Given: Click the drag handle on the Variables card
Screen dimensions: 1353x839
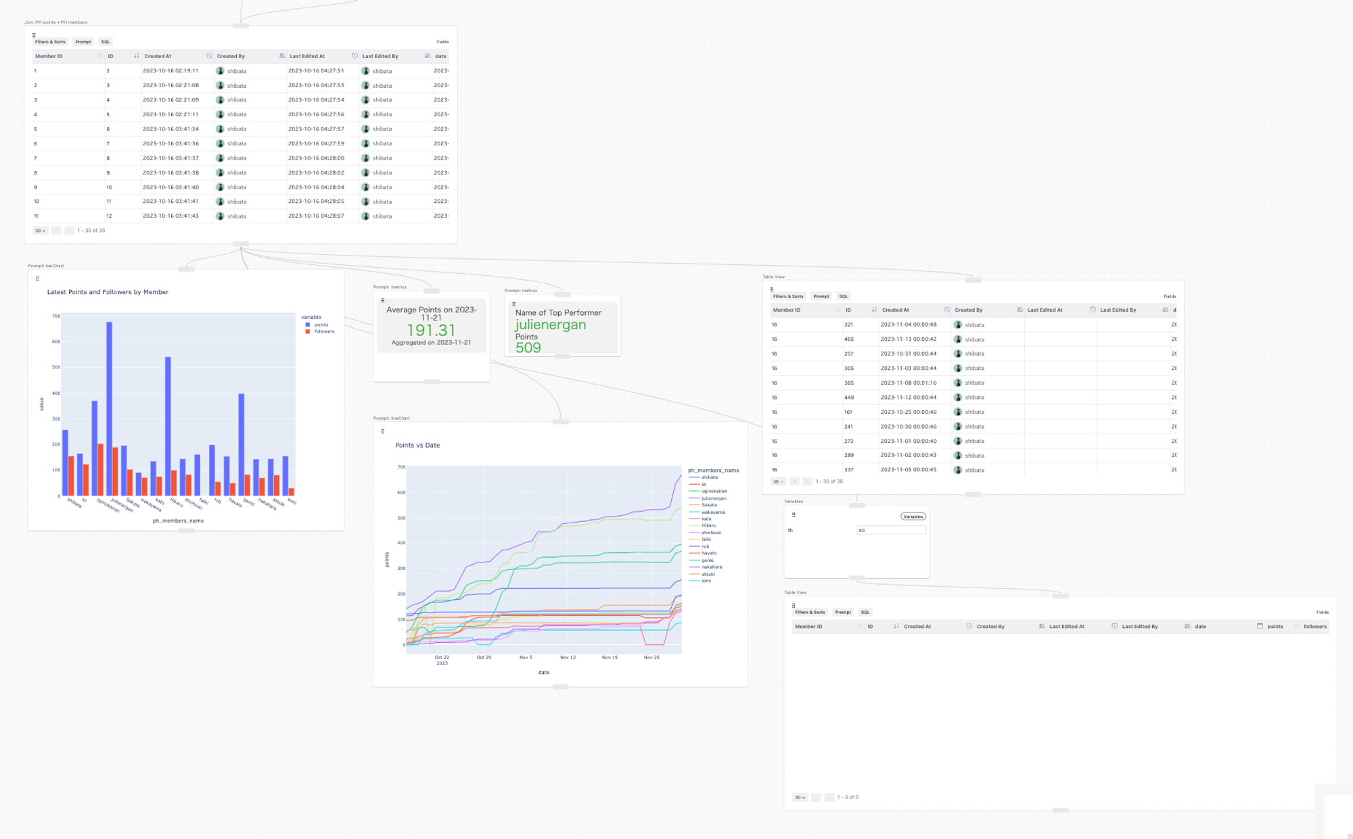Looking at the screenshot, I should [794, 515].
